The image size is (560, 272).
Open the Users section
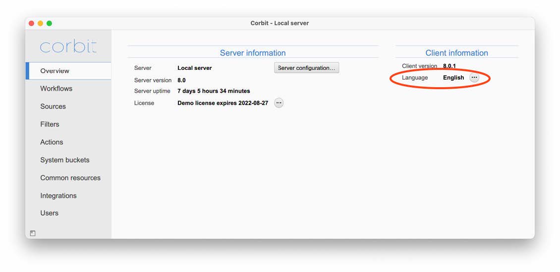point(49,213)
